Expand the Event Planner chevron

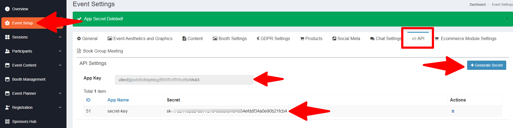coord(60,93)
